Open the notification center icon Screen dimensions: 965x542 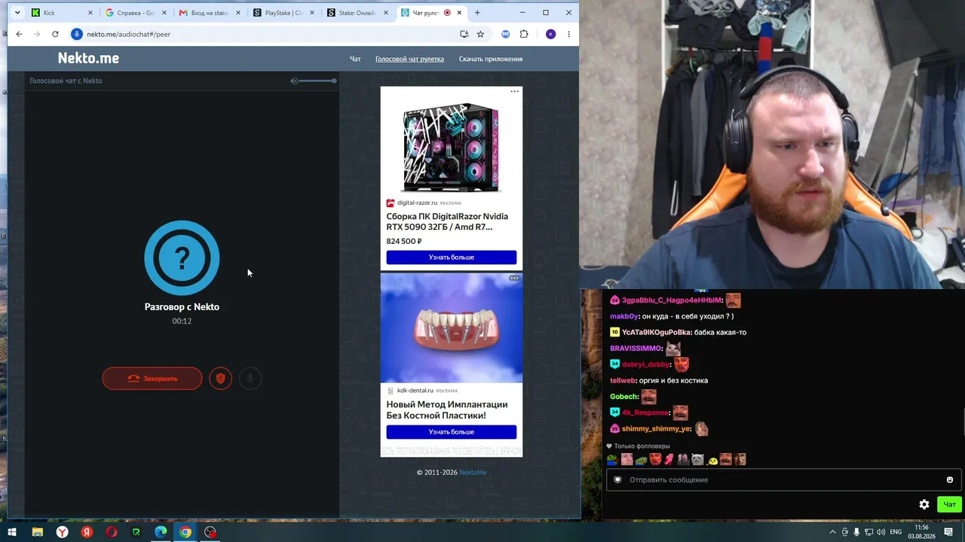point(948,532)
